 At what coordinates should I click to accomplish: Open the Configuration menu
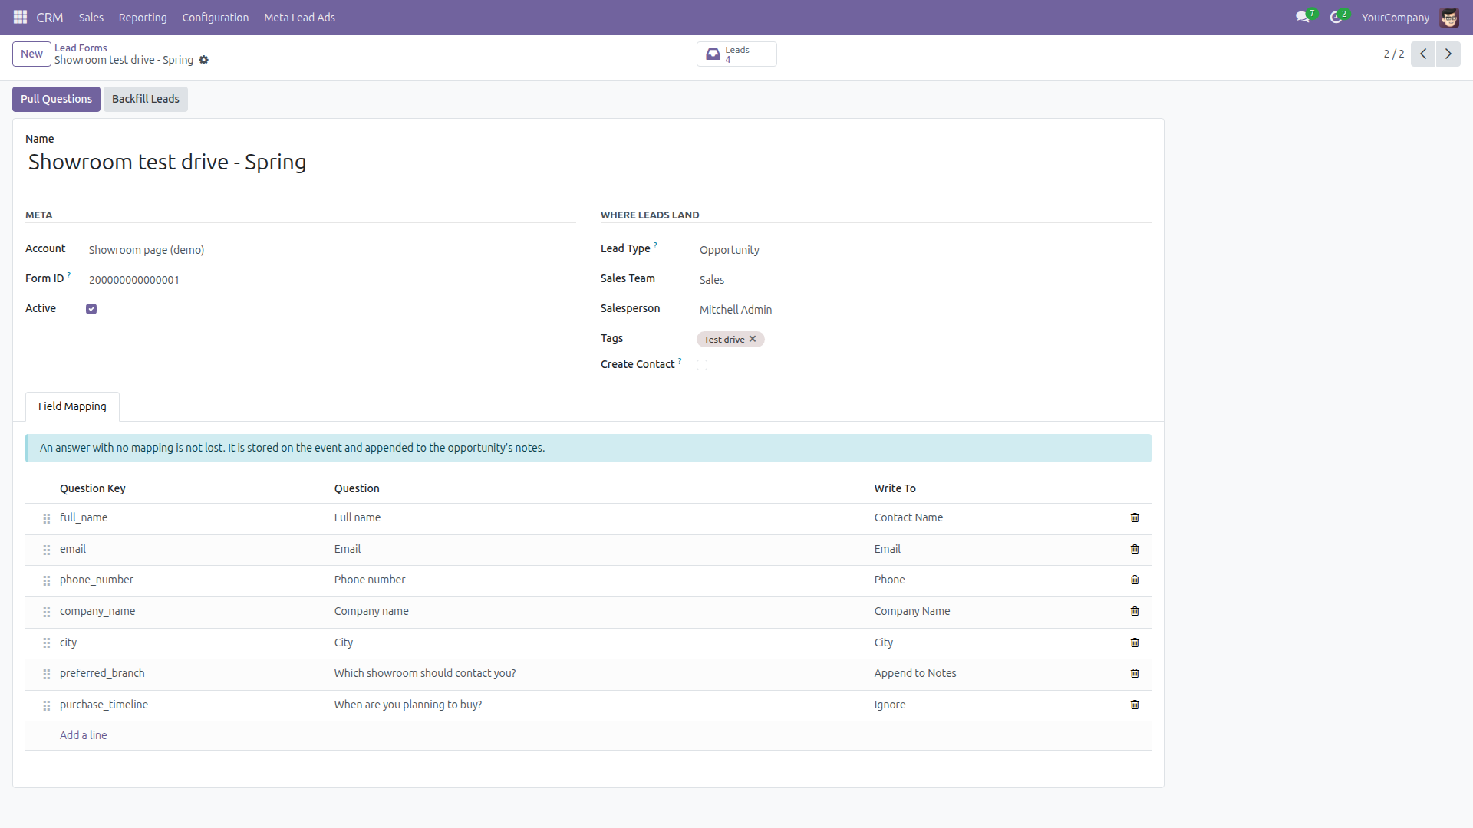[x=216, y=17]
